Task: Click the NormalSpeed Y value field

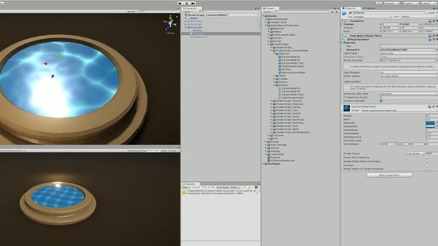Action: coord(403,144)
